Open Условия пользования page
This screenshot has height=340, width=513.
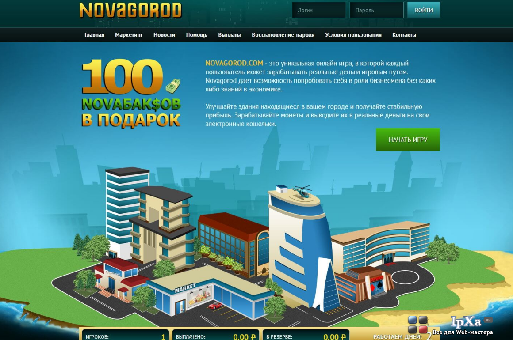click(353, 35)
